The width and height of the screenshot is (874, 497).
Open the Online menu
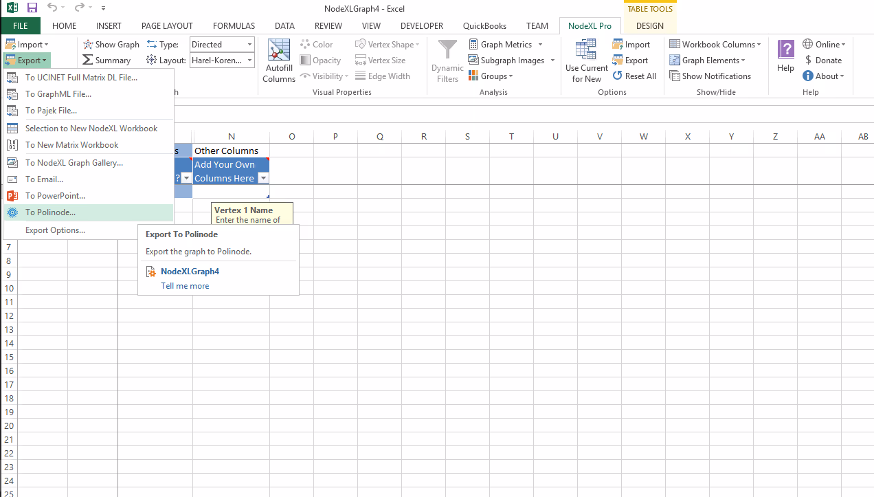click(x=824, y=44)
